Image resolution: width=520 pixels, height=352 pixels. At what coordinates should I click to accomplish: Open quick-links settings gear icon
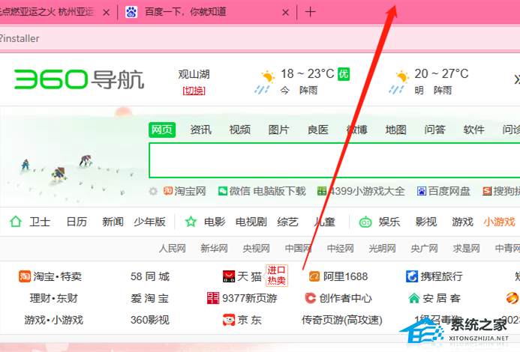point(153,191)
